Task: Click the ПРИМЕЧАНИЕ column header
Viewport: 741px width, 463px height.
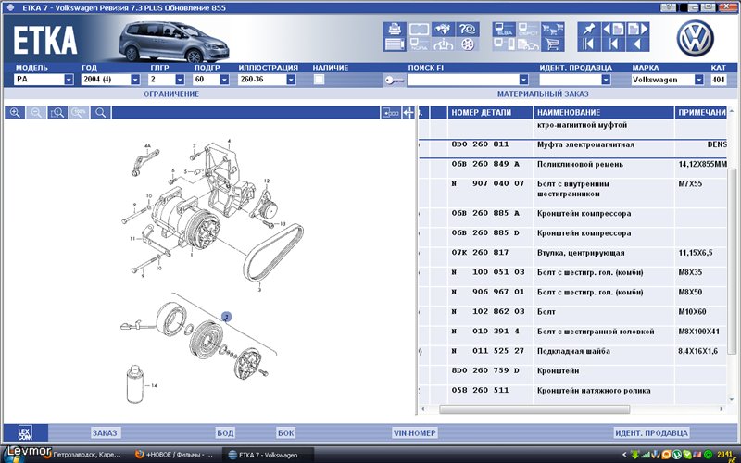Action: coord(701,112)
